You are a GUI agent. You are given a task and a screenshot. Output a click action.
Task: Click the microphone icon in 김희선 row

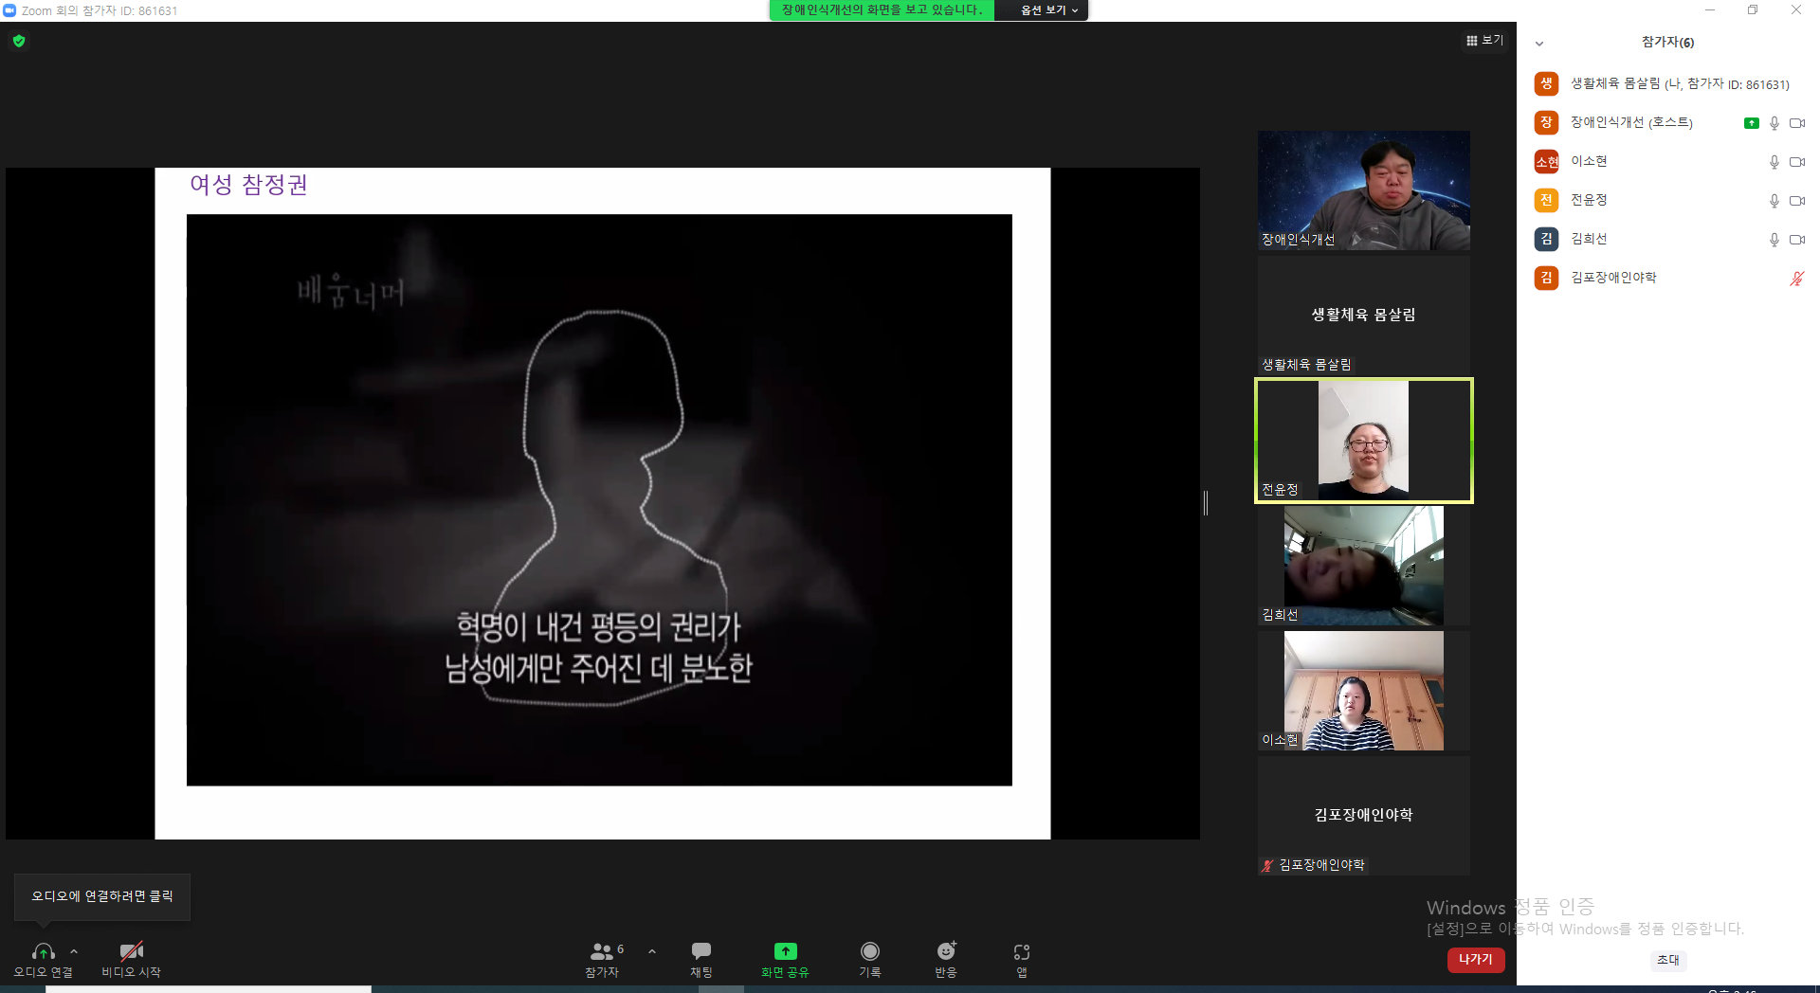(x=1774, y=240)
